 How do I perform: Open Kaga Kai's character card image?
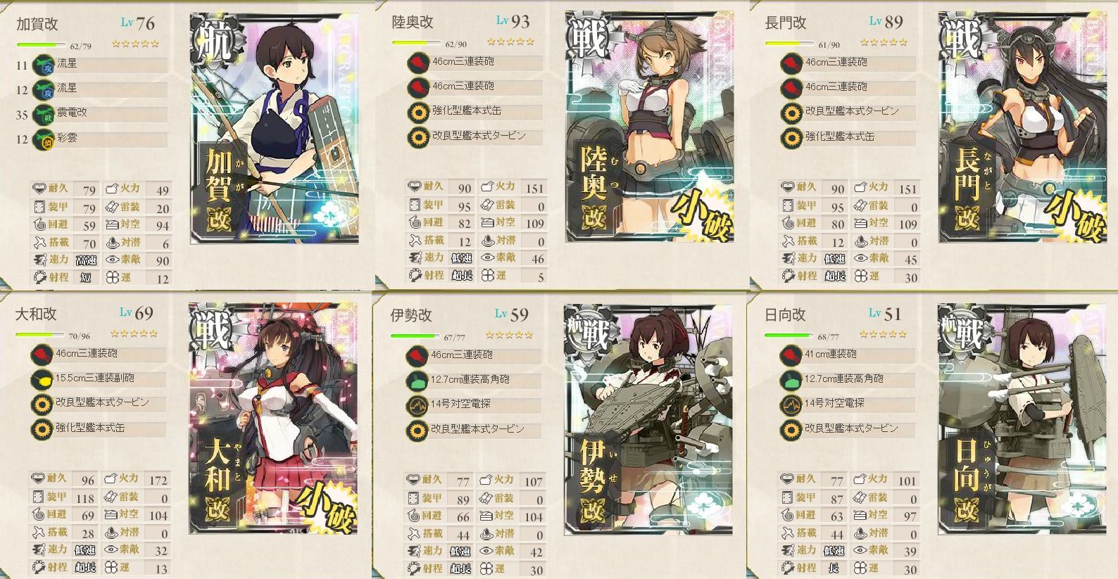click(x=274, y=129)
